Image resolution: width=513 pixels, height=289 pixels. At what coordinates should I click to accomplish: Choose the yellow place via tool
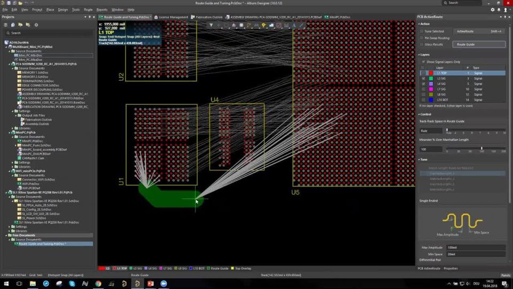point(263,25)
